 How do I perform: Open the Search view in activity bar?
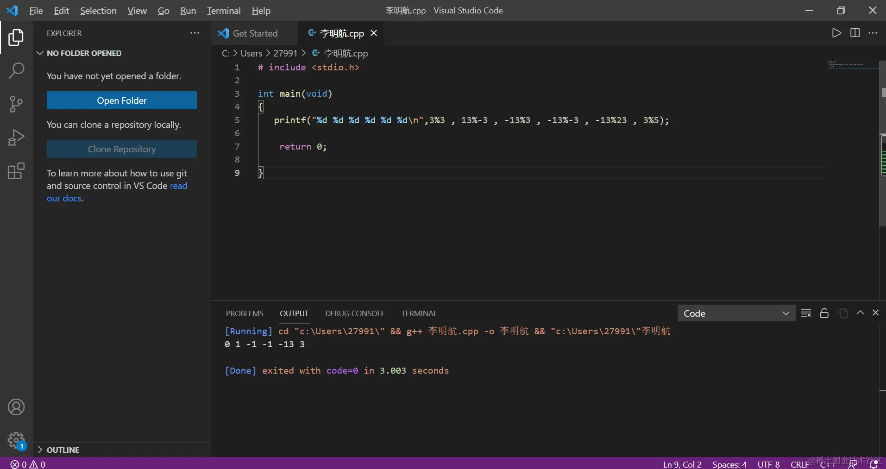[x=16, y=71]
